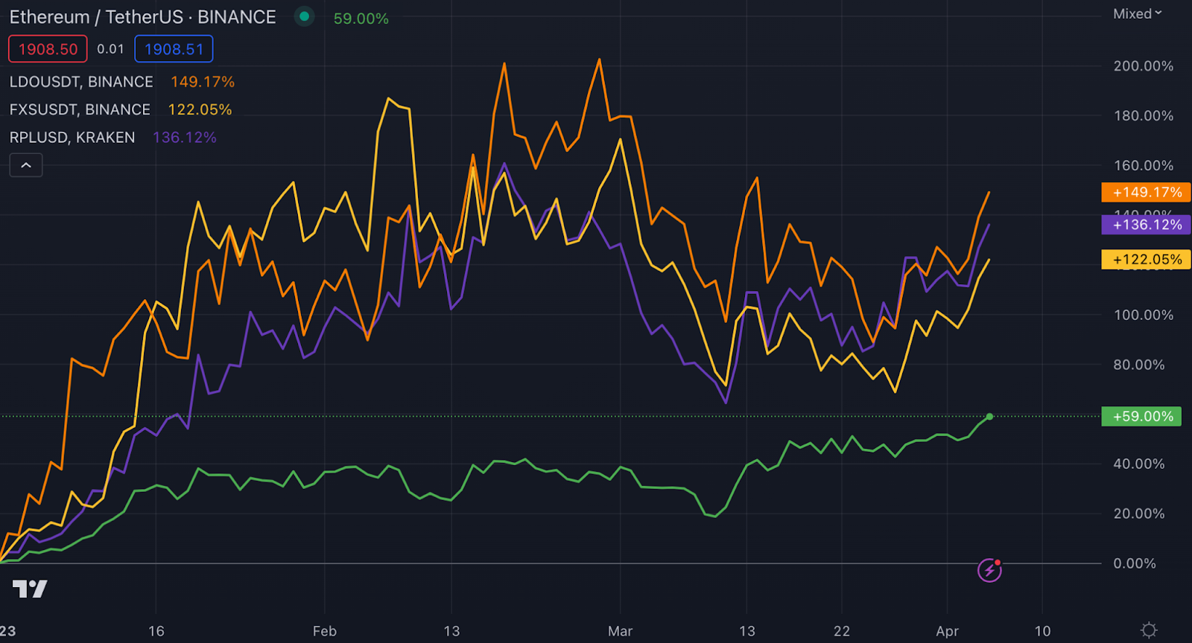This screenshot has height=643, width=1192.
Task: Click the green +59.00% price label
Action: [1142, 416]
